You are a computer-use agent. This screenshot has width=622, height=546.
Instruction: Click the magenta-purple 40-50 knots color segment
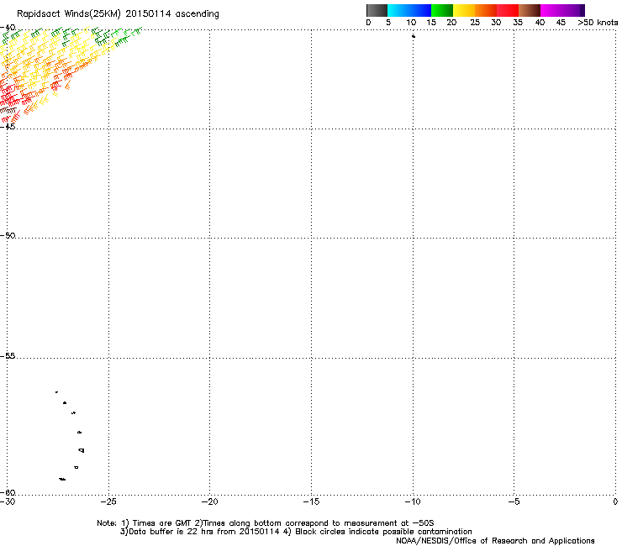click(x=562, y=10)
